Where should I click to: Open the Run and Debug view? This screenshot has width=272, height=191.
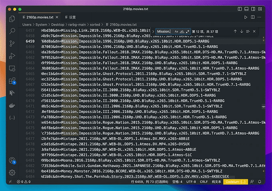click(x=12, y=56)
